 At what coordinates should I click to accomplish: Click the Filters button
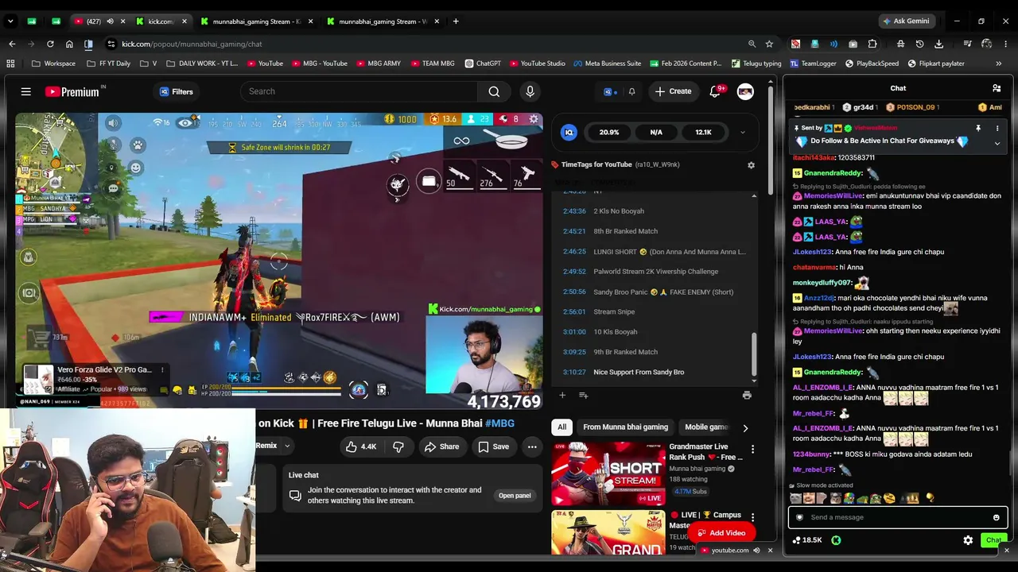click(176, 92)
